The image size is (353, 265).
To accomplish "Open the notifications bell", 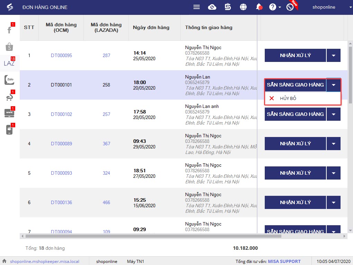I will [x=259, y=7].
